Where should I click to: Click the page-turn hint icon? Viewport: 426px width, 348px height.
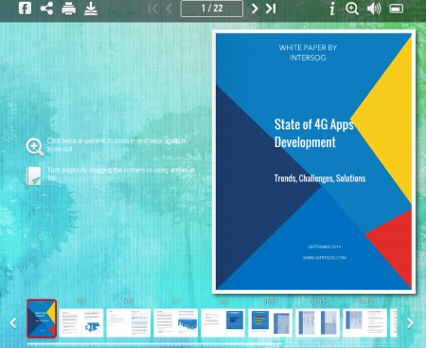(x=33, y=176)
